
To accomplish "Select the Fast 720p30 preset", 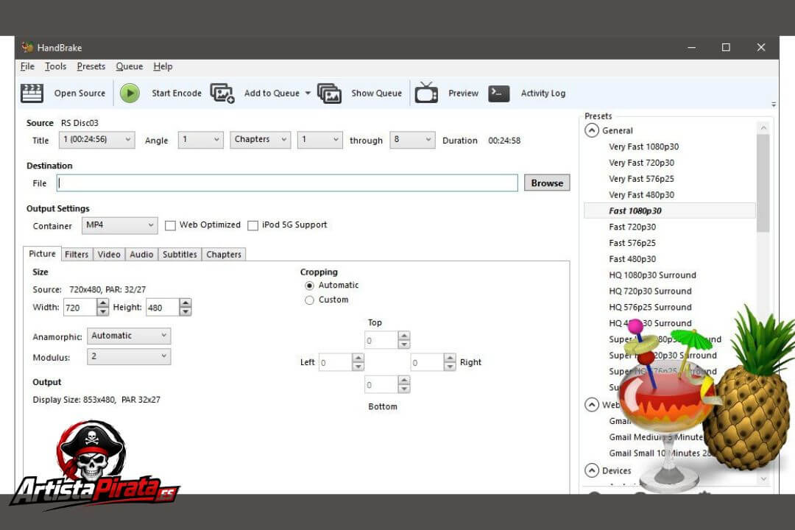I will pos(632,227).
